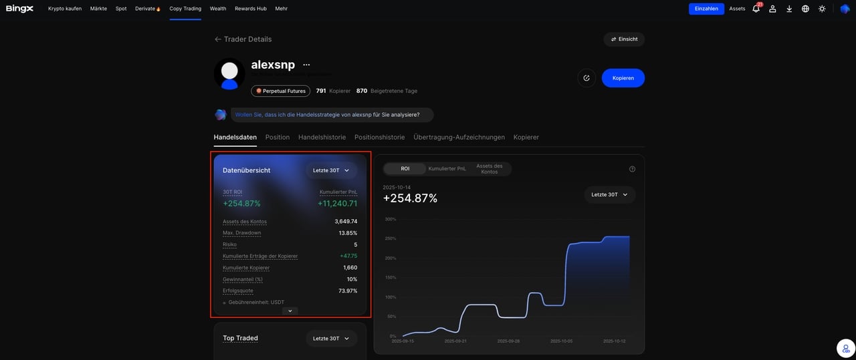Viewport: 856px width, 360px height.
Task: Open Letzte 30T dropdown in Datenübersicht
Action: pos(331,170)
